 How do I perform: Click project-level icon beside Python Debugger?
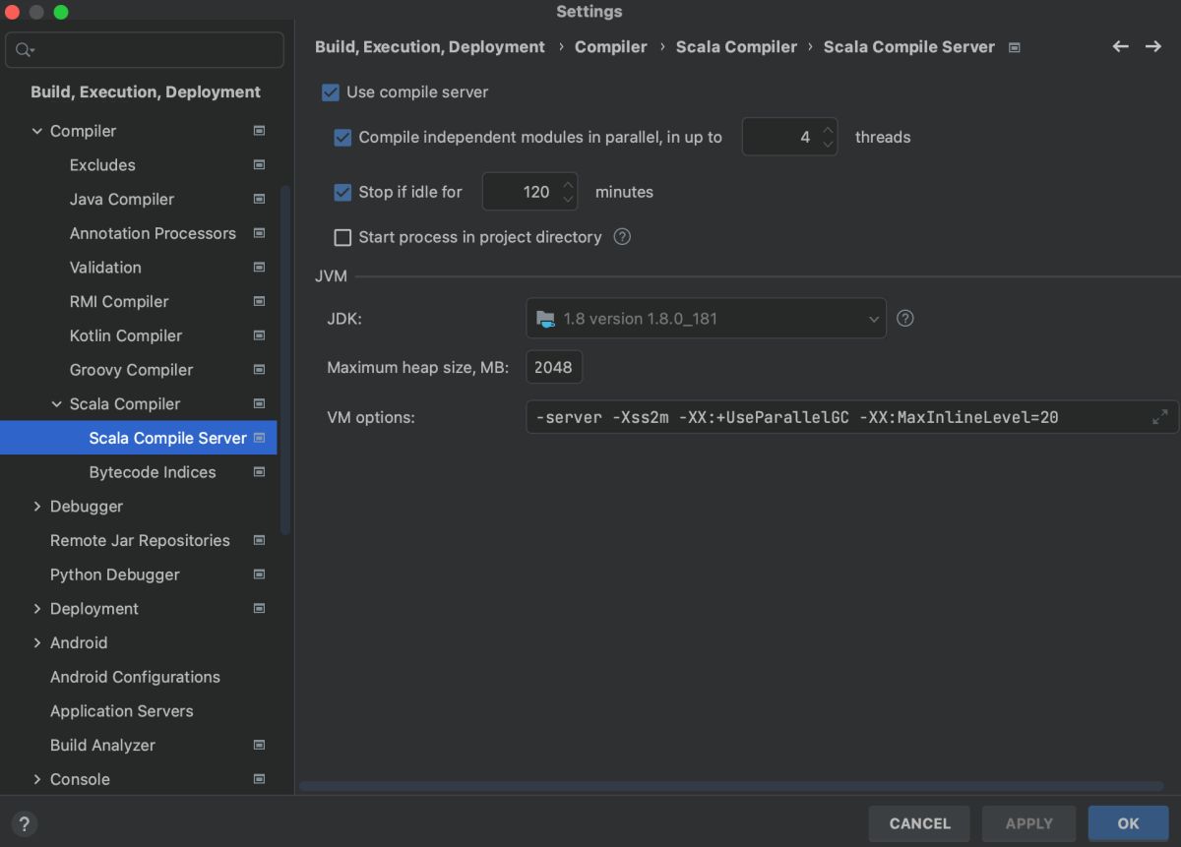[x=259, y=575]
